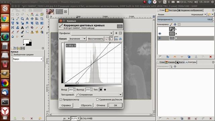215x121 pixels.
Task: Create a new layer group
Action: coord(168,57)
